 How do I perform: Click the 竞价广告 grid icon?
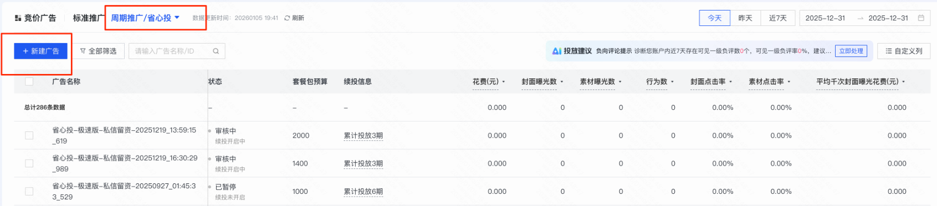coord(18,18)
